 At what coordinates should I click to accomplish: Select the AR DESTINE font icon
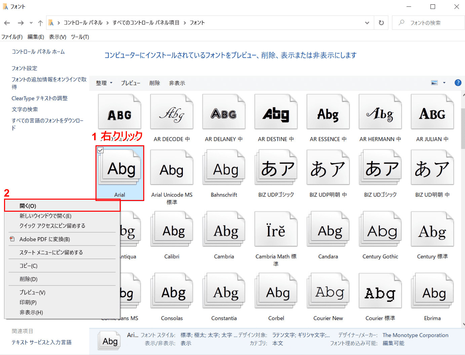pos(276,112)
